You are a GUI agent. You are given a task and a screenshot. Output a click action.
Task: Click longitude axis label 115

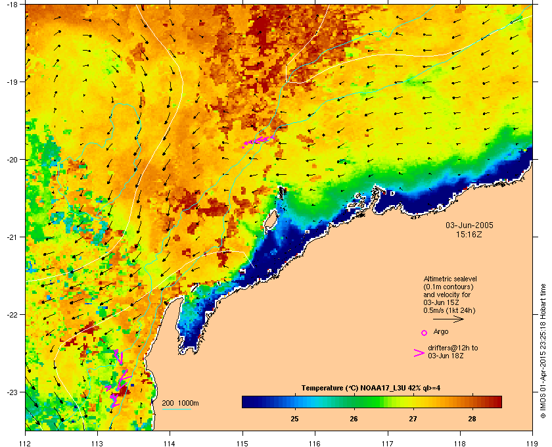pos(242,444)
